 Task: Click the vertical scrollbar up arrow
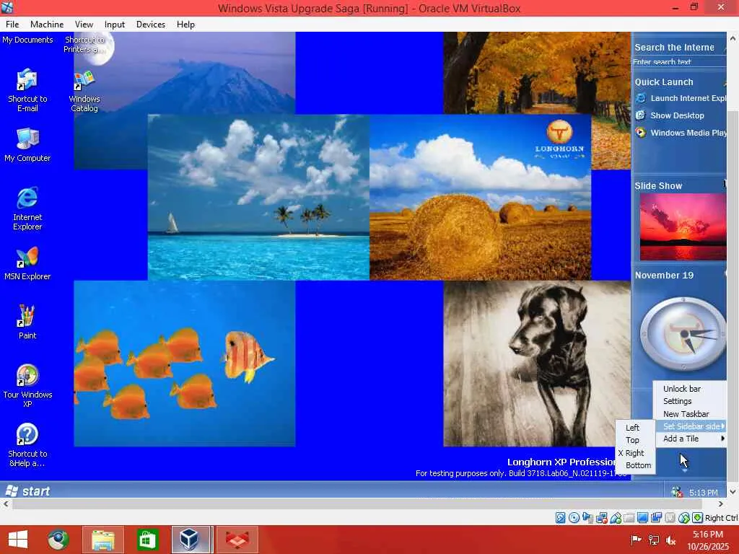coord(733,38)
